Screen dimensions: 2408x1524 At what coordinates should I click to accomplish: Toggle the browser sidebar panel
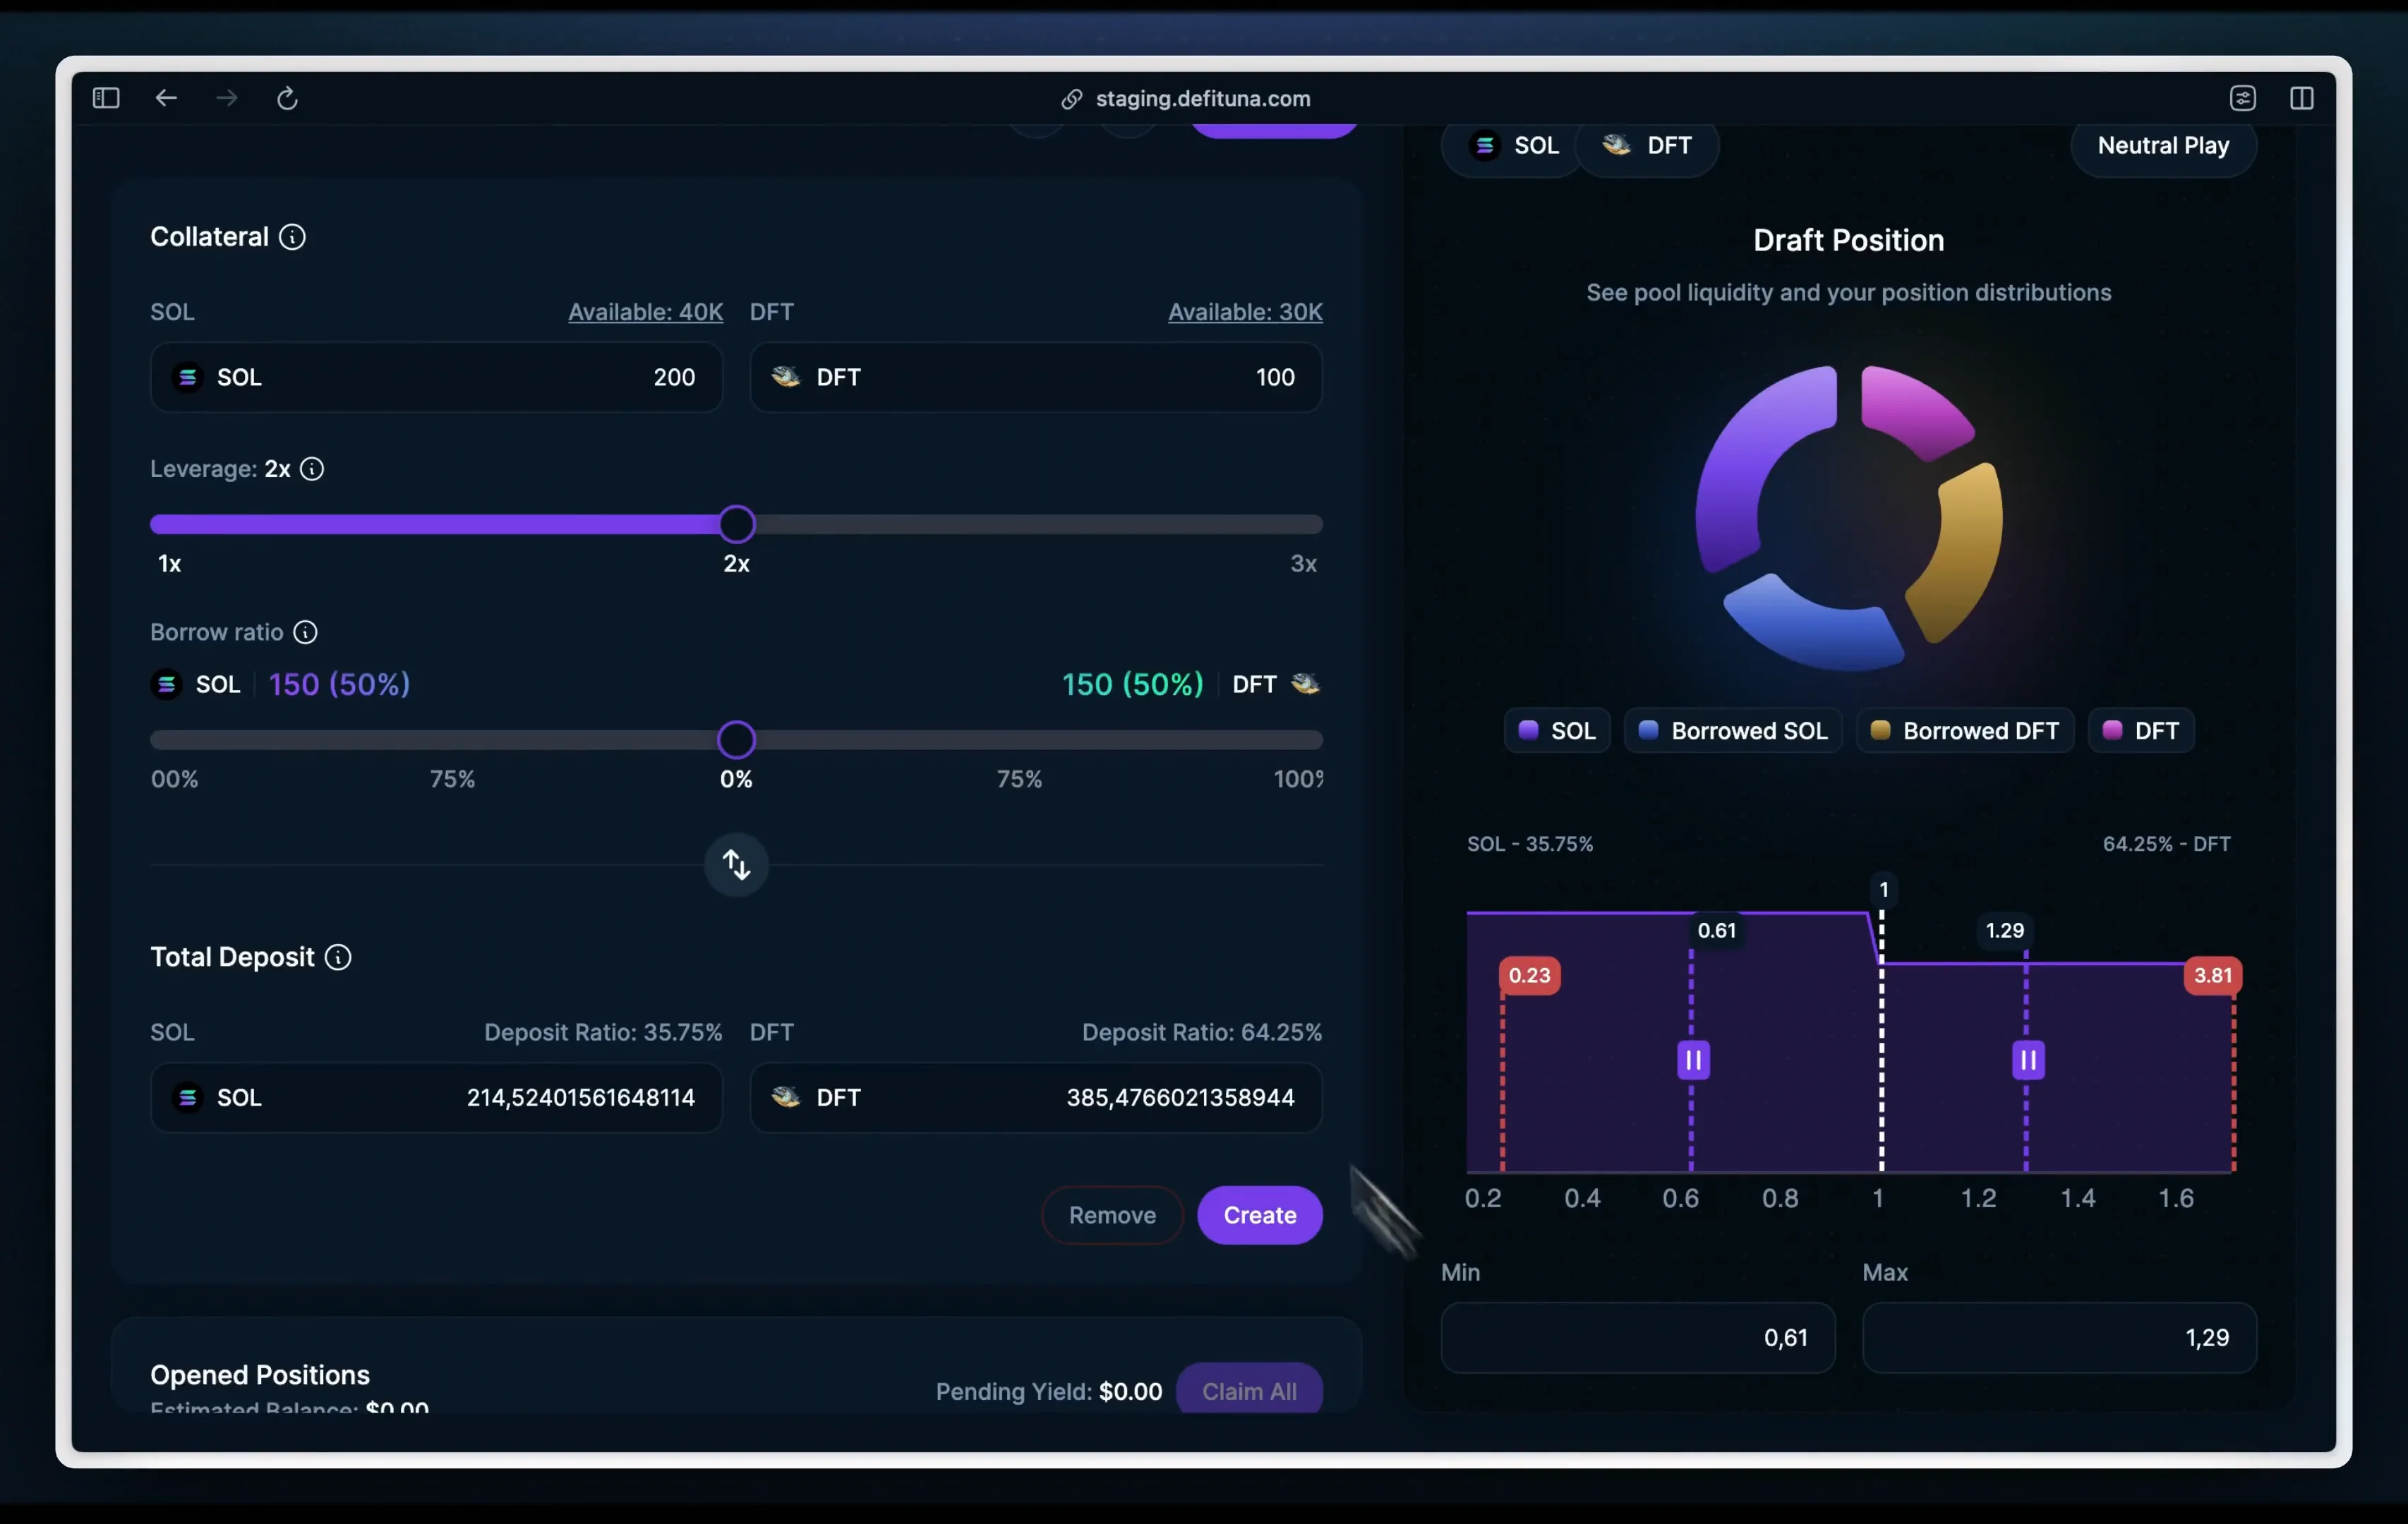106,98
